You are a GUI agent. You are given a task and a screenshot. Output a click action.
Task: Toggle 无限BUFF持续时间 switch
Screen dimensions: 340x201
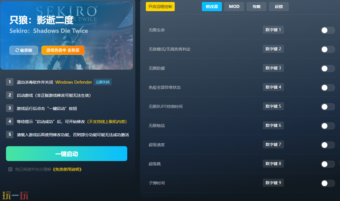tap(328, 107)
